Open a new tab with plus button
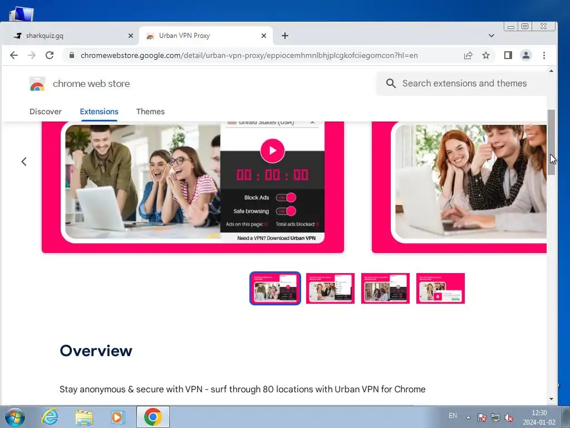The image size is (570, 428). coord(285,36)
